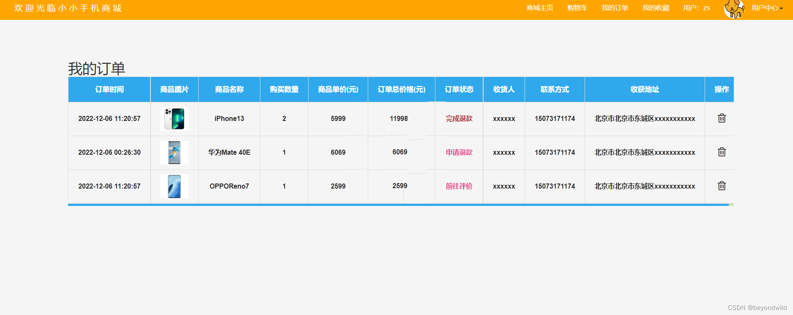Go to 商城主页 in the navigation bar

tap(540, 8)
